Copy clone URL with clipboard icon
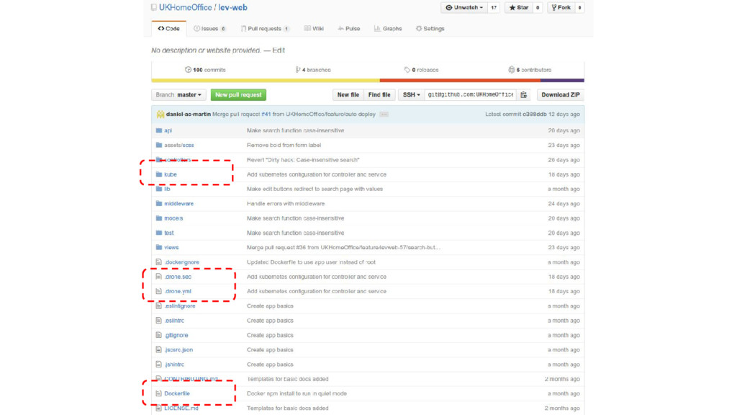This screenshot has width=737, height=415. coord(524,94)
